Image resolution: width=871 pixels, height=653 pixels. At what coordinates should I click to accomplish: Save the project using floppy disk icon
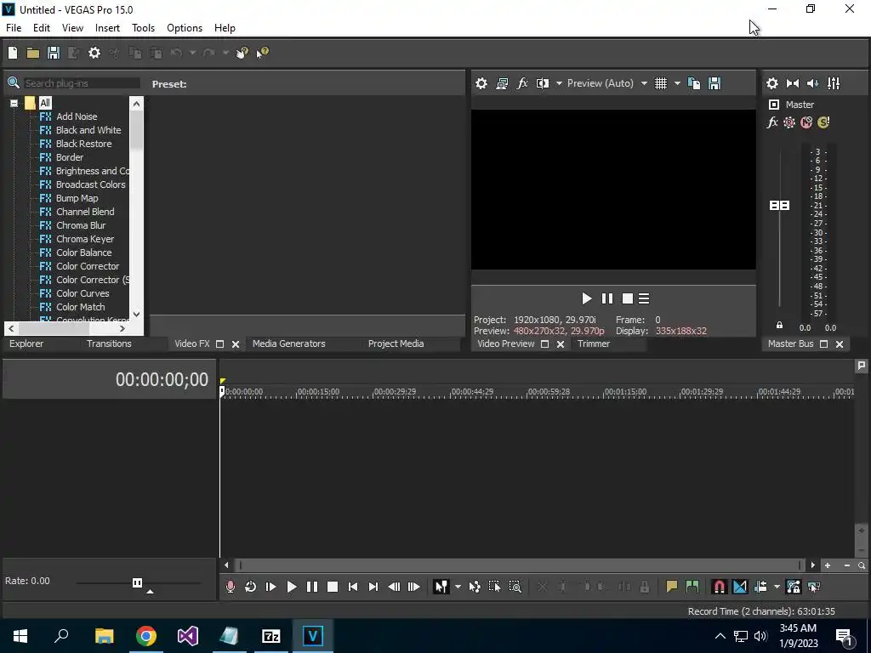click(x=54, y=53)
